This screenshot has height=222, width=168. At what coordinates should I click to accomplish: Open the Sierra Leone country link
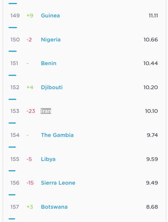58,183
